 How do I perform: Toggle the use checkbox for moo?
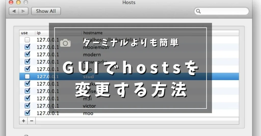[x=27, y=113]
